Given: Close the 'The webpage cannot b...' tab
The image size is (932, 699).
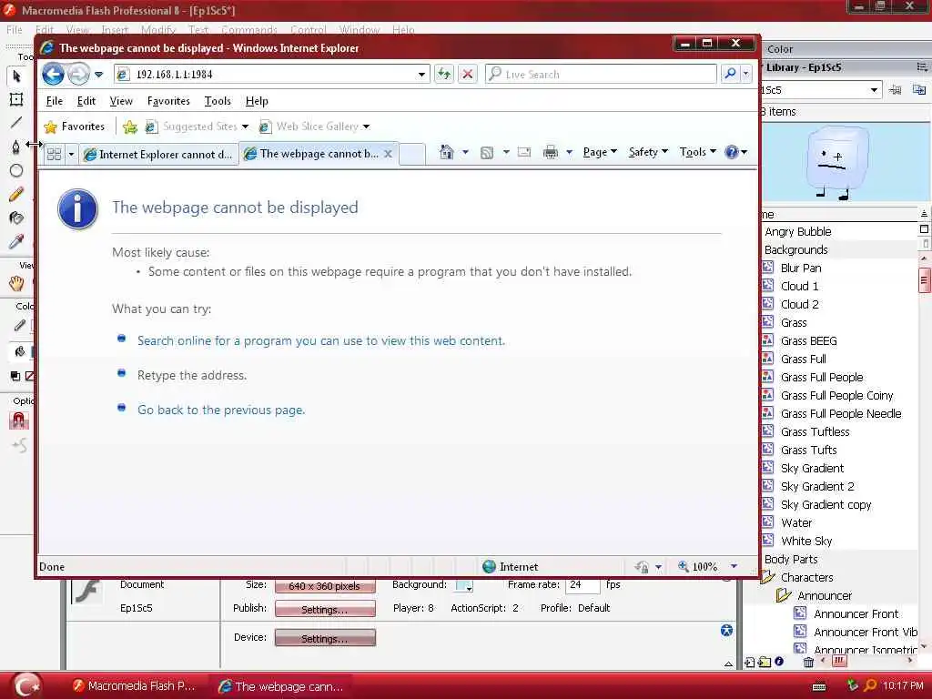Looking at the screenshot, I should point(388,153).
